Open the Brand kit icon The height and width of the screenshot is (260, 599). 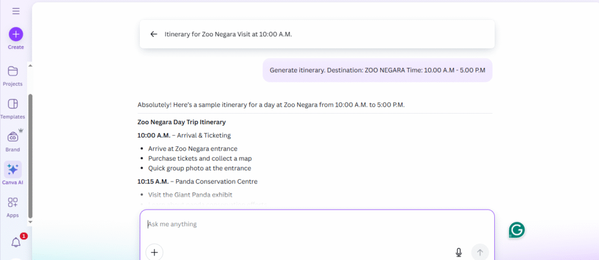(13, 137)
